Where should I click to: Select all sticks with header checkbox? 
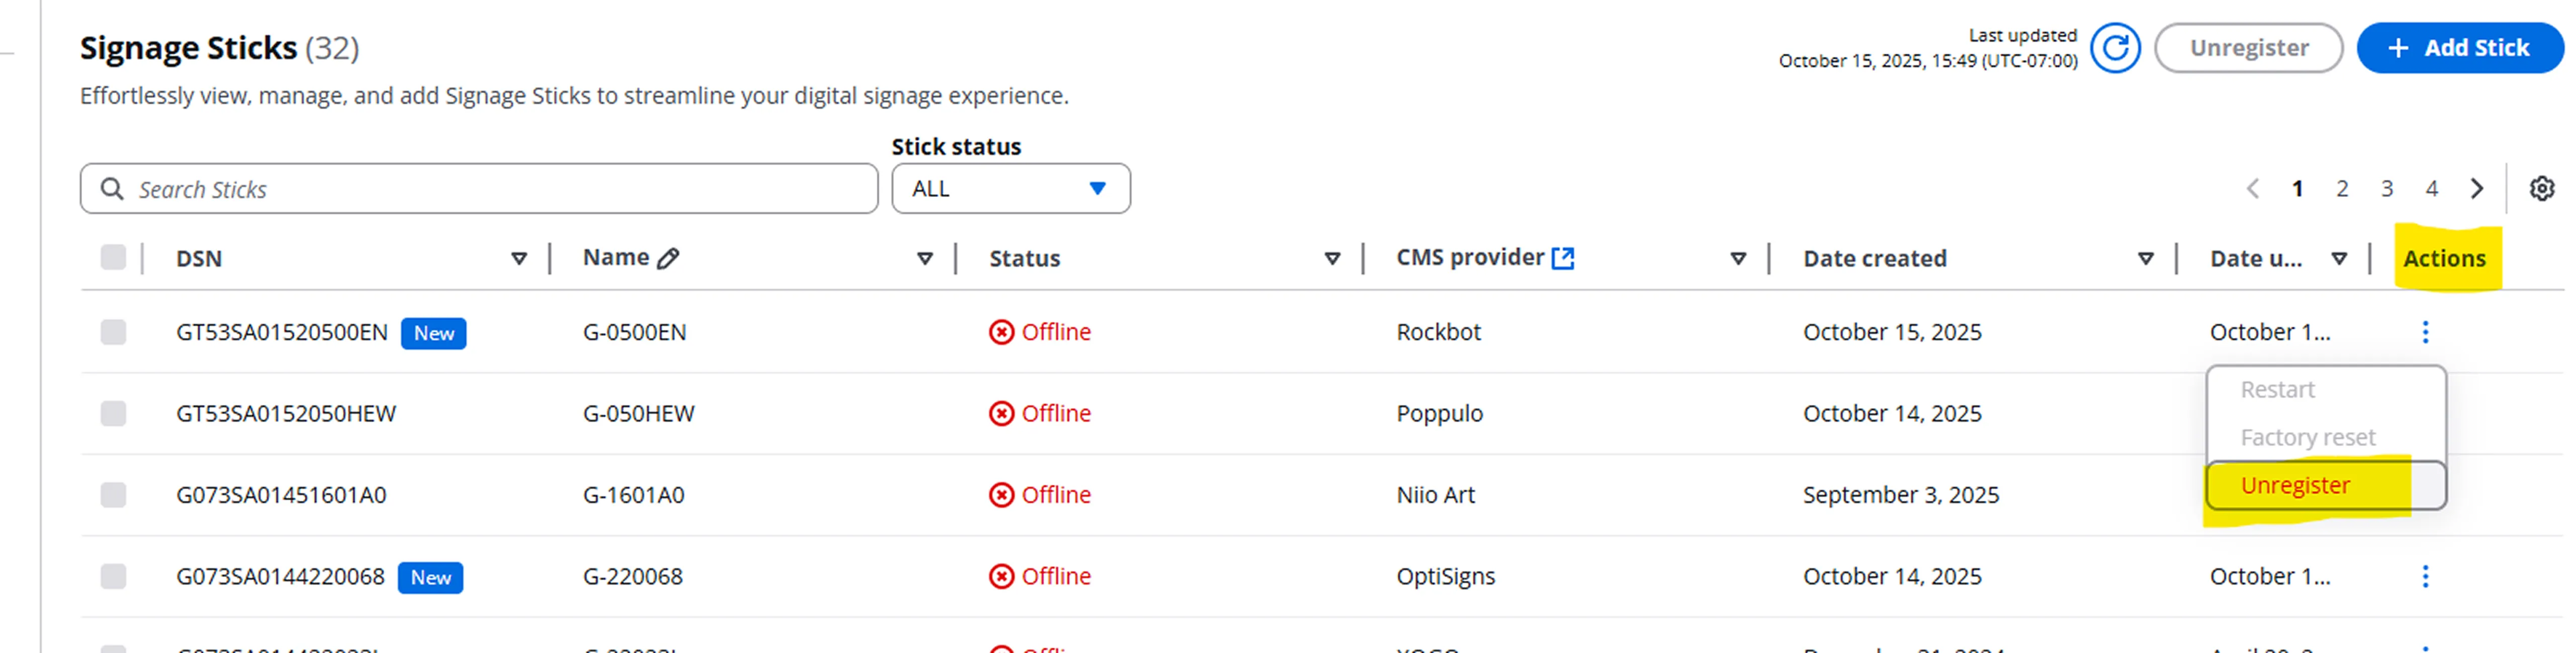(113, 258)
